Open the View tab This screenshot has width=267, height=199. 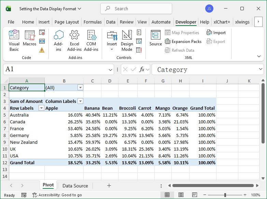pos(142,22)
